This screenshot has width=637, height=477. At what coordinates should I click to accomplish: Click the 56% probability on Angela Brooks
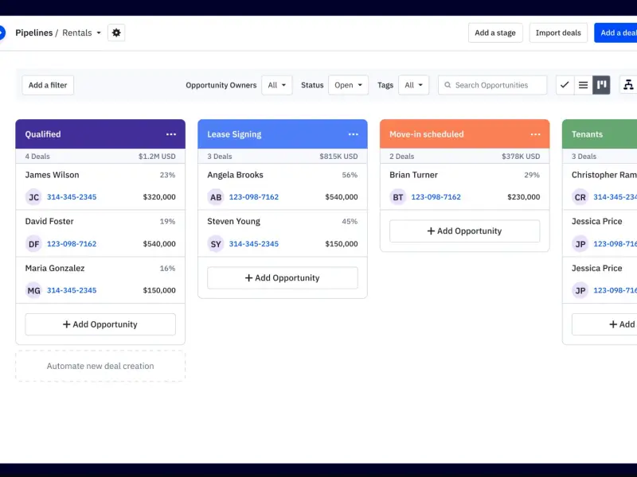(x=350, y=175)
